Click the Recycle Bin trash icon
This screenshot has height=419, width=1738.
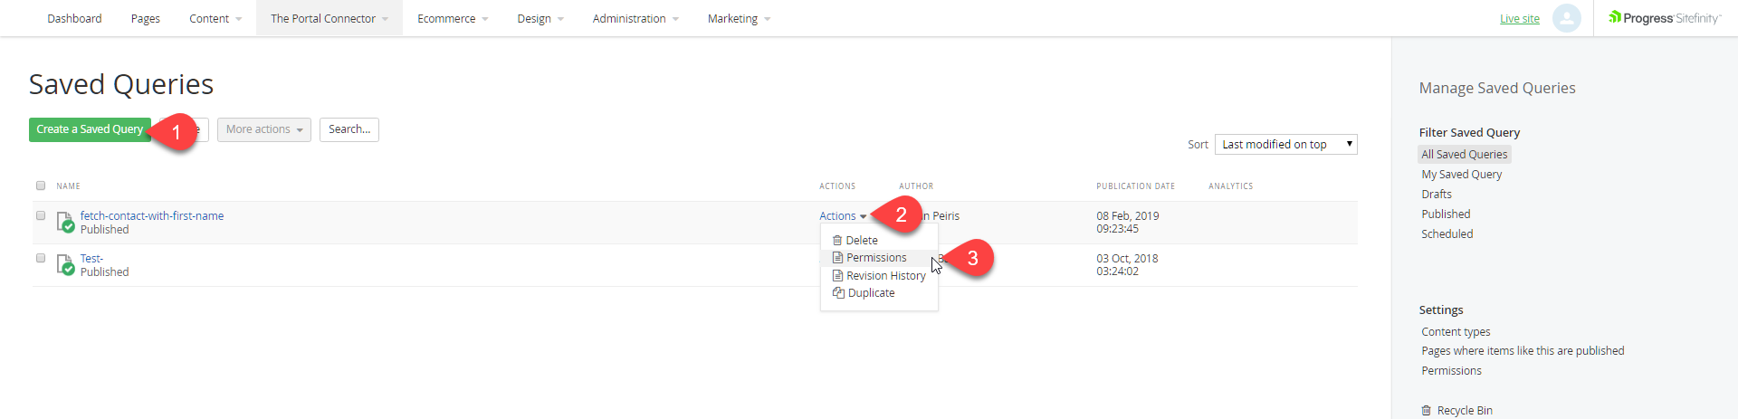[1427, 411]
